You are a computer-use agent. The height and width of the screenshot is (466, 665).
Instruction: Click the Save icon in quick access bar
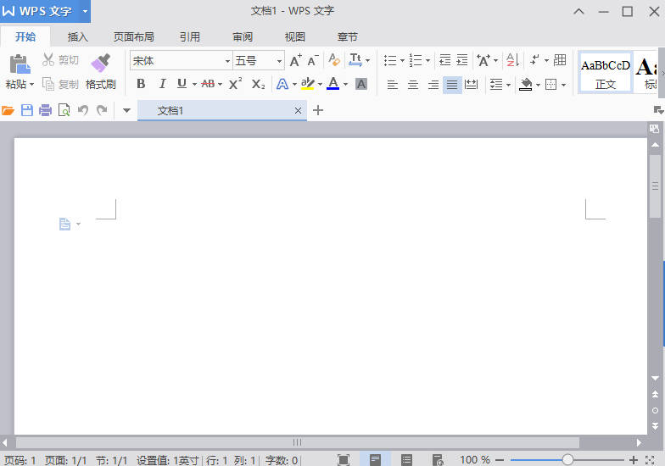[26, 110]
